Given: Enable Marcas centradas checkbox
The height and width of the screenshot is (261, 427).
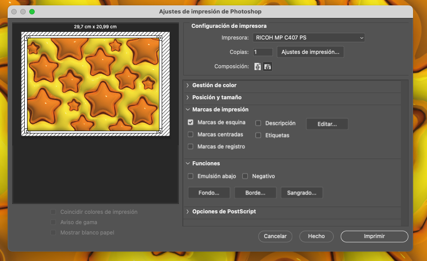Looking at the screenshot, I should pyautogui.click(x=191, y=134).
